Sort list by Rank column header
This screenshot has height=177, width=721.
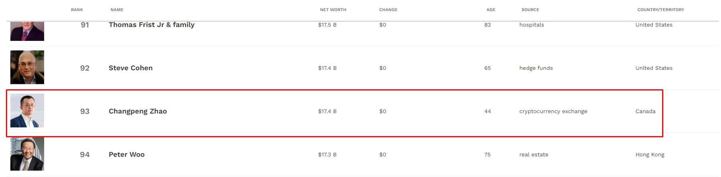[x=77, y=10]
